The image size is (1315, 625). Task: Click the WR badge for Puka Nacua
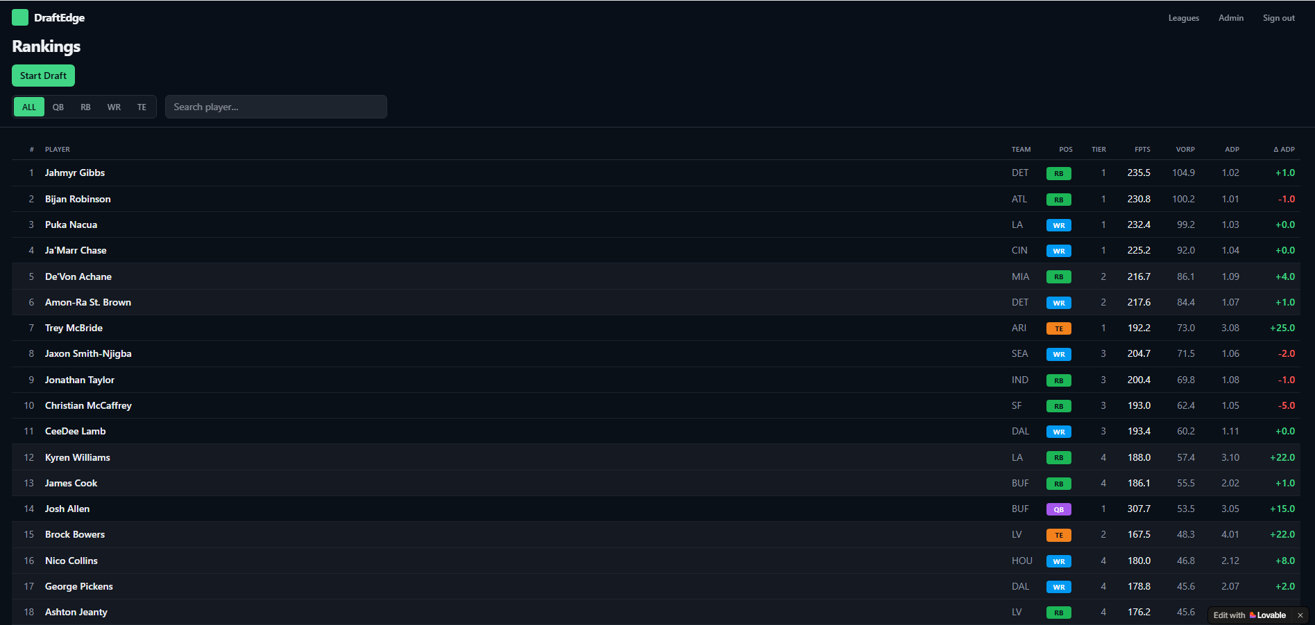pyautogui.click(x=1059, y=225)
